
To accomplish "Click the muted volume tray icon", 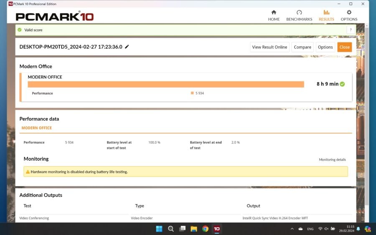I will point(326,229).
